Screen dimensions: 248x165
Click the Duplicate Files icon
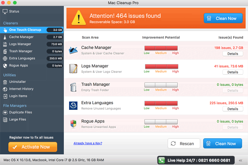5,113
